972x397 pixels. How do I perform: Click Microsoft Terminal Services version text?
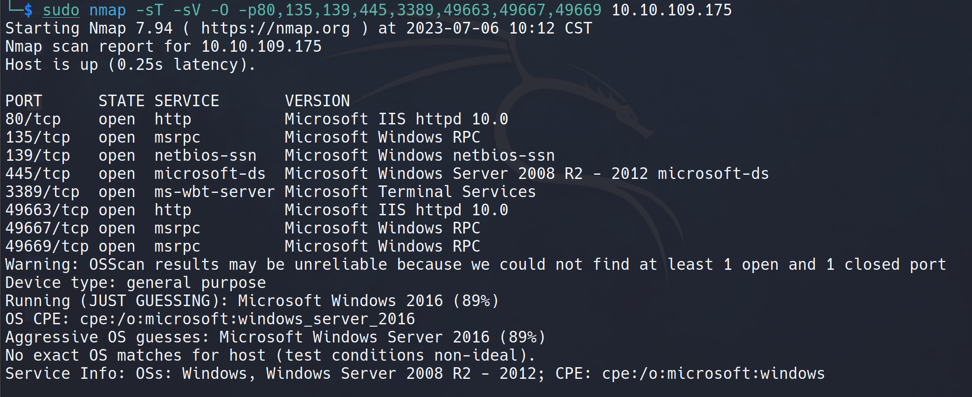click(x=410, y=192)
